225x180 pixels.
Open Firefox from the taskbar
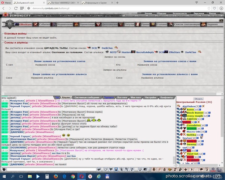pos(55,176)
